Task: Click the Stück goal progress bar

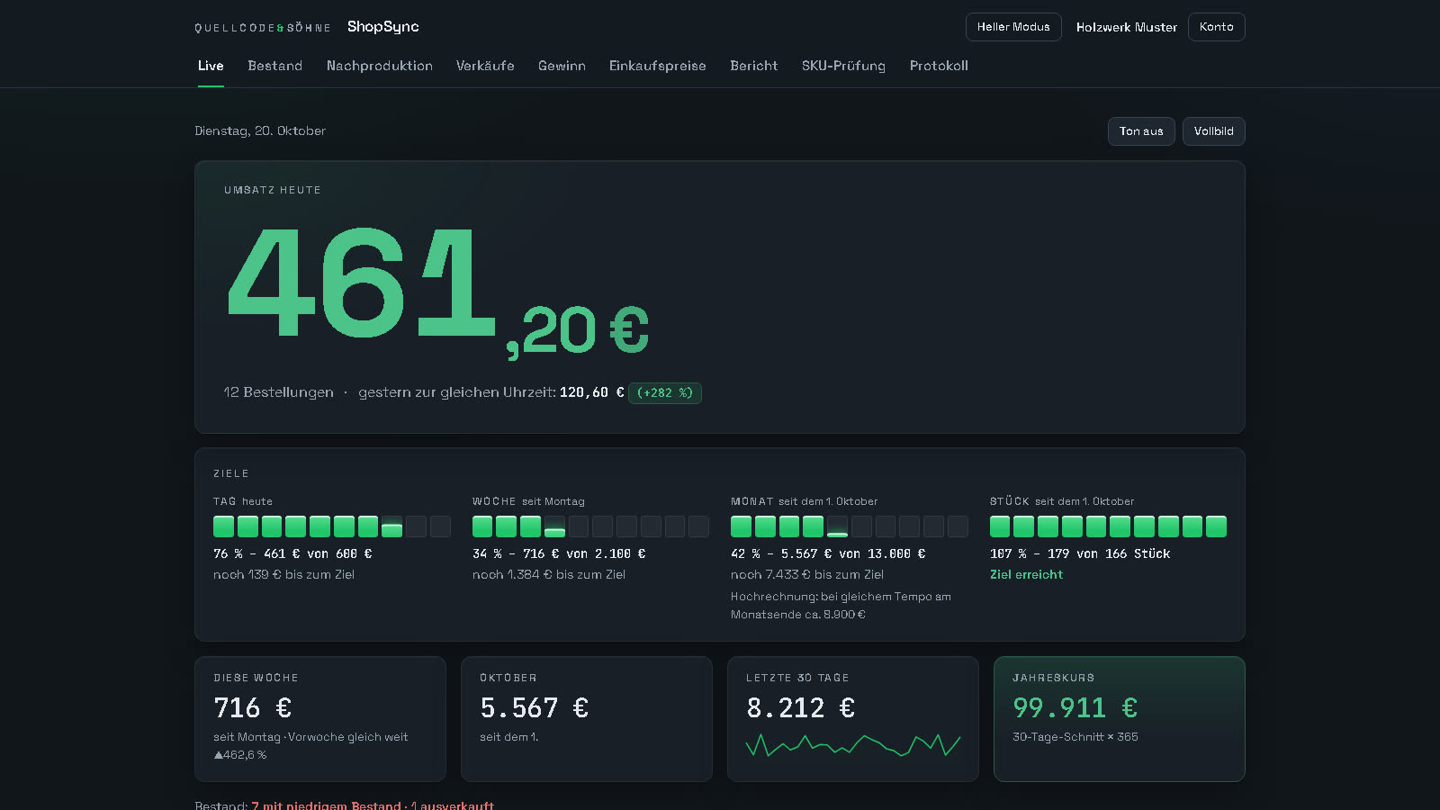Action: pyautogui.click(x=1108, y=526)
